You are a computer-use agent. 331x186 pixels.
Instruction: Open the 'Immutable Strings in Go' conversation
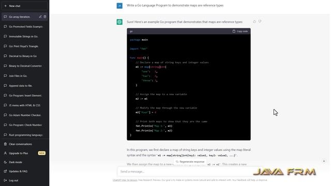click(24, 37)
